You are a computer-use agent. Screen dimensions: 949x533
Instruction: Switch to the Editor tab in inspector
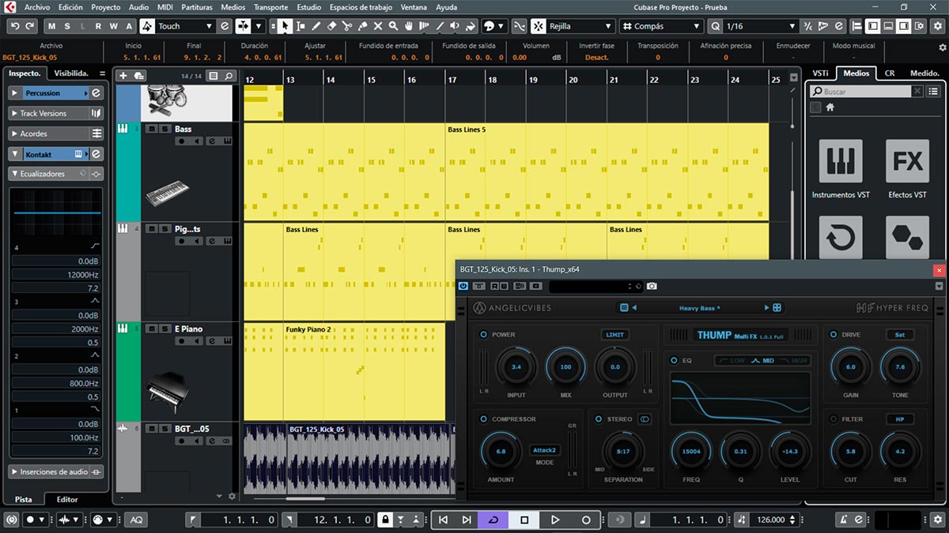[x=67, y=499]
